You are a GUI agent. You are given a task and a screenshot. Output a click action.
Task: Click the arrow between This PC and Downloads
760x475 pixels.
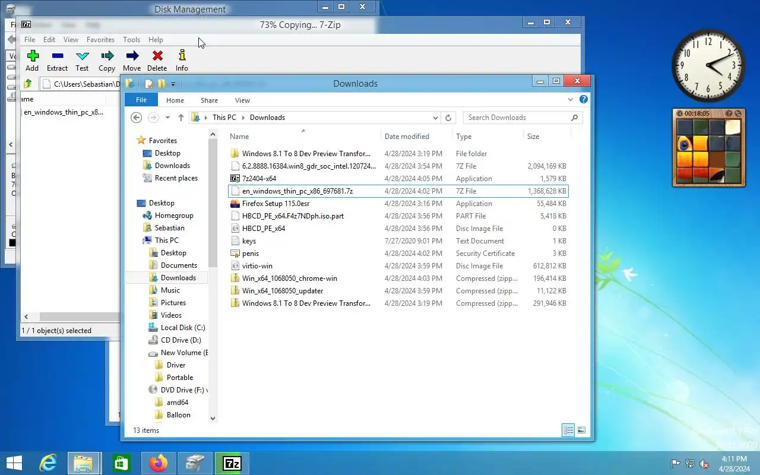coord(243,118)
